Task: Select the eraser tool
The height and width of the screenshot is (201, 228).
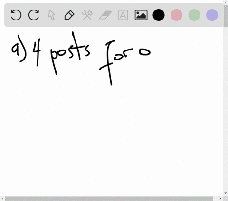Action: (x=105, y=15)
